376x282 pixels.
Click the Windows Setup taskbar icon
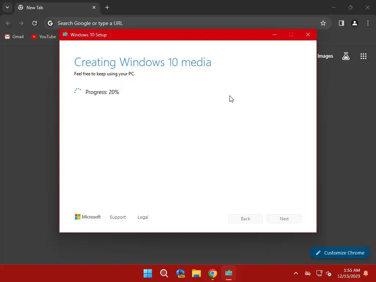coord(229,273)
